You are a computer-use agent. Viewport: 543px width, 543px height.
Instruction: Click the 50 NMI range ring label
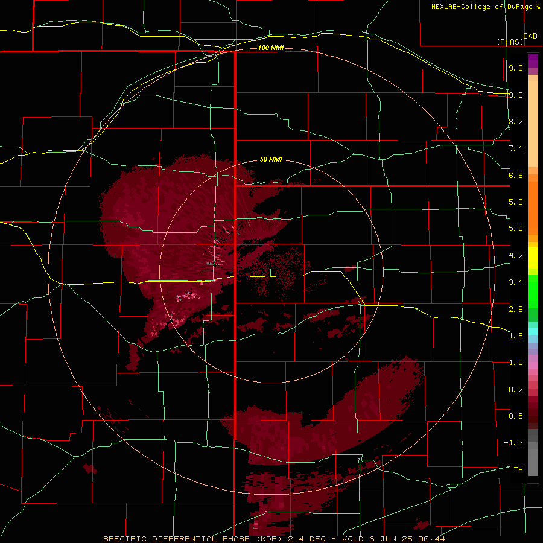(x=271, y=160)
